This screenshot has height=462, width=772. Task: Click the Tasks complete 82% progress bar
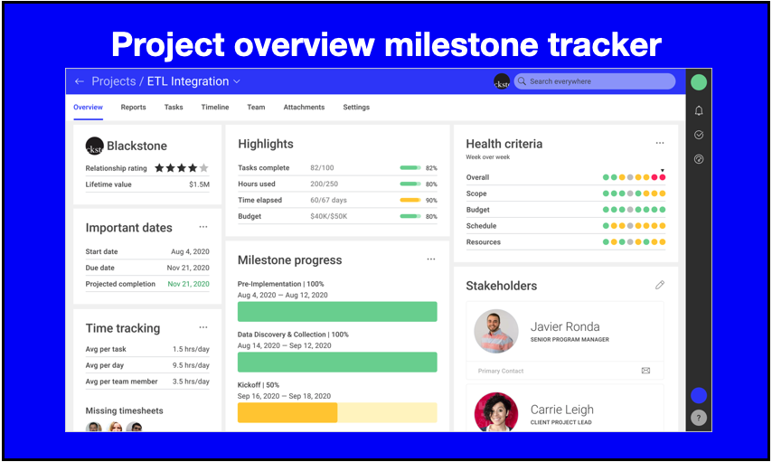click(410, 168)
